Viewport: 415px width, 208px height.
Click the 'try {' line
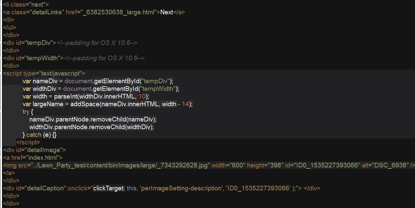[x=28, y=112]
